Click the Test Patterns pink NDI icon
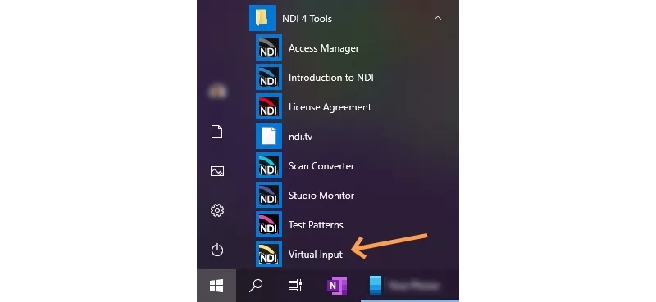The width and height of the screenshot is (656, 302). click(x=269, y=224)
